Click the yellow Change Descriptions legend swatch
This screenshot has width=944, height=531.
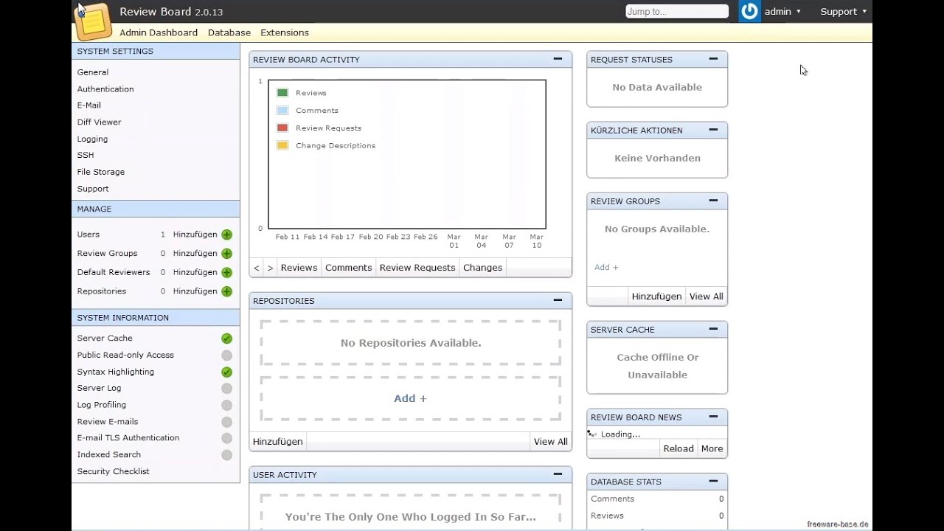tap(282, 146)
